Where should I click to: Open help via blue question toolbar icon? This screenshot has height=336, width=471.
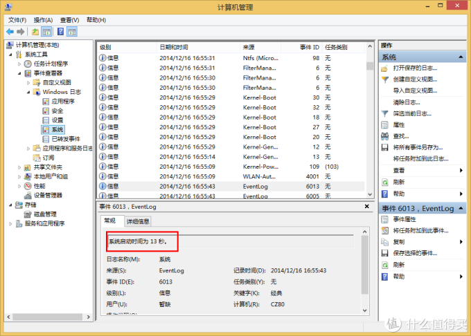click(60, 32)
